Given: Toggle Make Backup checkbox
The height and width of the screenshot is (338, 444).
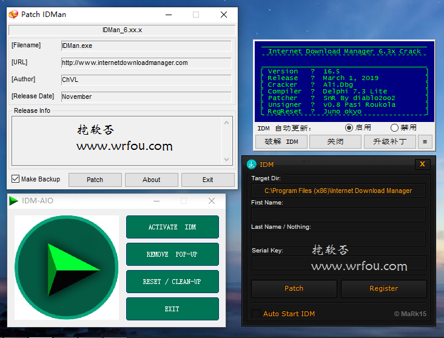Looking at the screenshot, I should tap(15, 179).
